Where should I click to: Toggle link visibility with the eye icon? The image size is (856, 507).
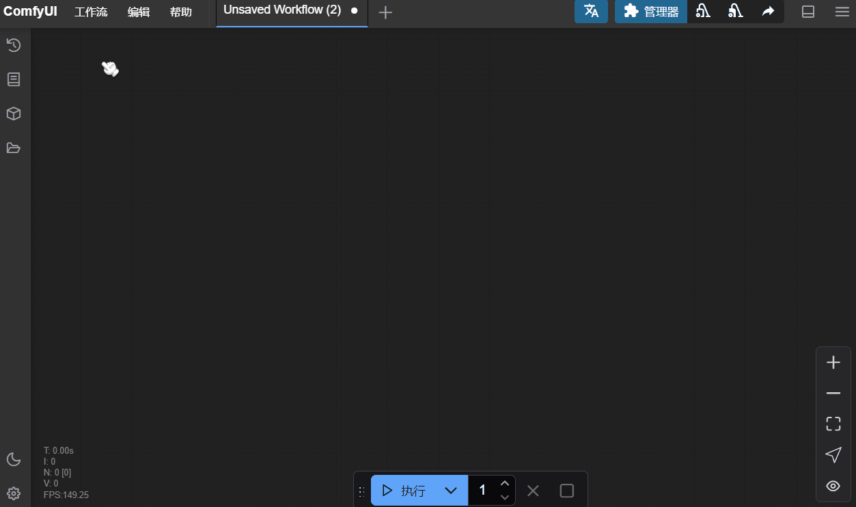pos(833,486)
